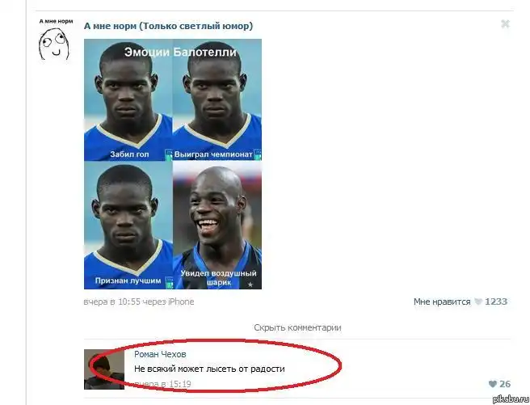Open the rage-face community avatar
This screenshot has height=405, width=530.
(x=54, y=44)
